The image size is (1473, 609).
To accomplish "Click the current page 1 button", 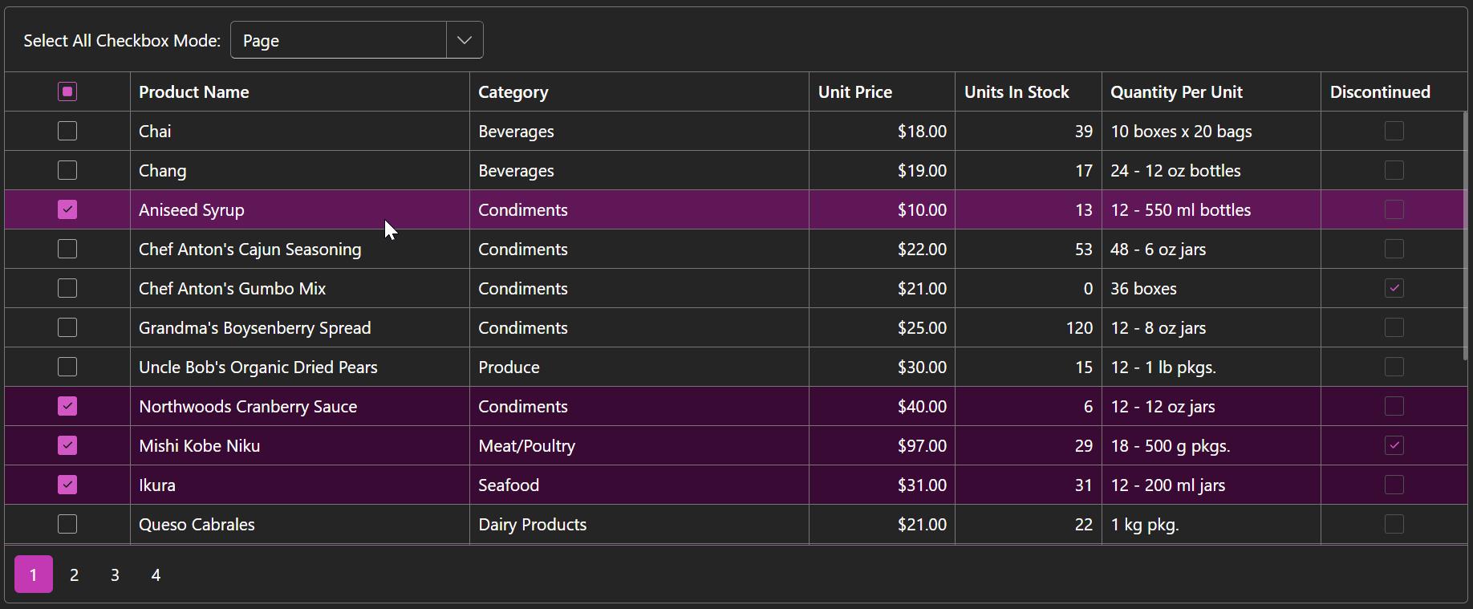I will point(34,574).
